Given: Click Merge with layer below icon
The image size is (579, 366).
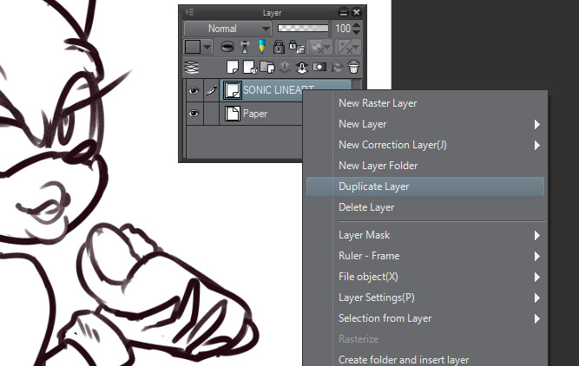Looking at the screenshot, I should point(301,67).
